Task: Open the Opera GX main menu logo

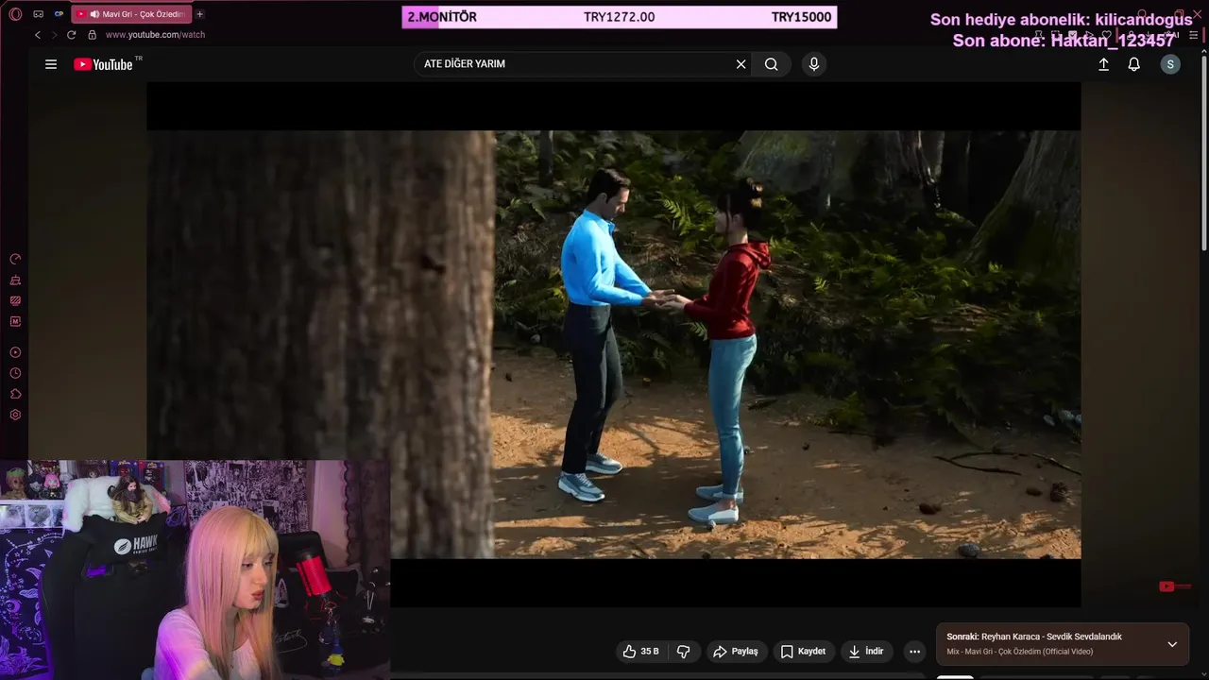Action: (15, 14)
